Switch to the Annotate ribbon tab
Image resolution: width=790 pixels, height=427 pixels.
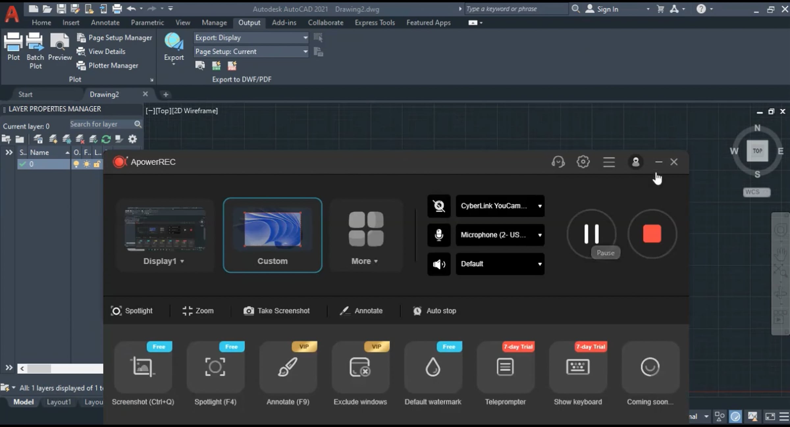[x=105, y=23]
